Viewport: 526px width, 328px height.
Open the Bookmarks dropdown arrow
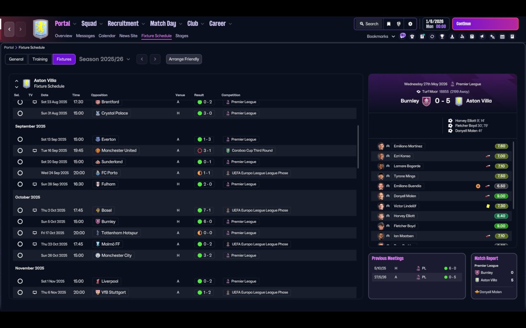tap(393, 36)
